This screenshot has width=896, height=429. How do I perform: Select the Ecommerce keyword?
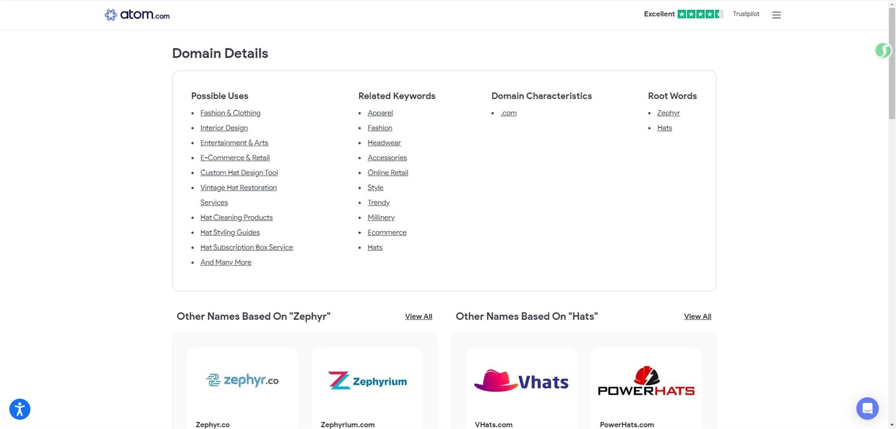point(387,232)
